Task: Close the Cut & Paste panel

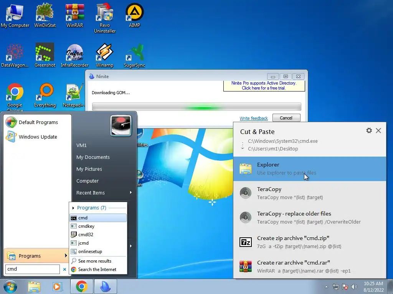Action: [x=378, y=130]
